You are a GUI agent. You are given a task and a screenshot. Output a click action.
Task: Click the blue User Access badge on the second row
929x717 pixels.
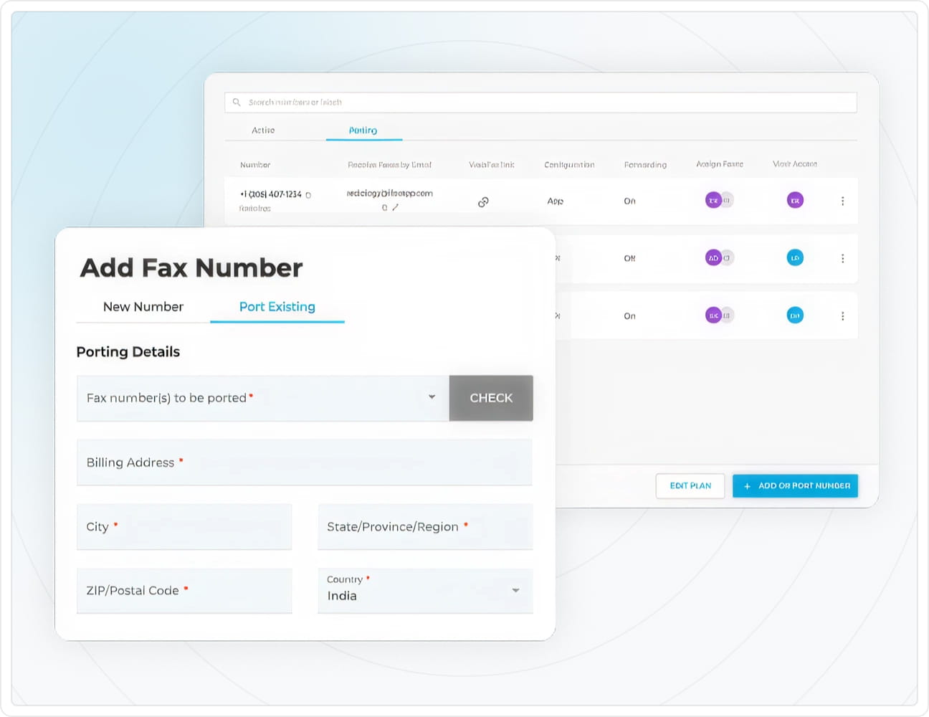(x=794, y=257)
